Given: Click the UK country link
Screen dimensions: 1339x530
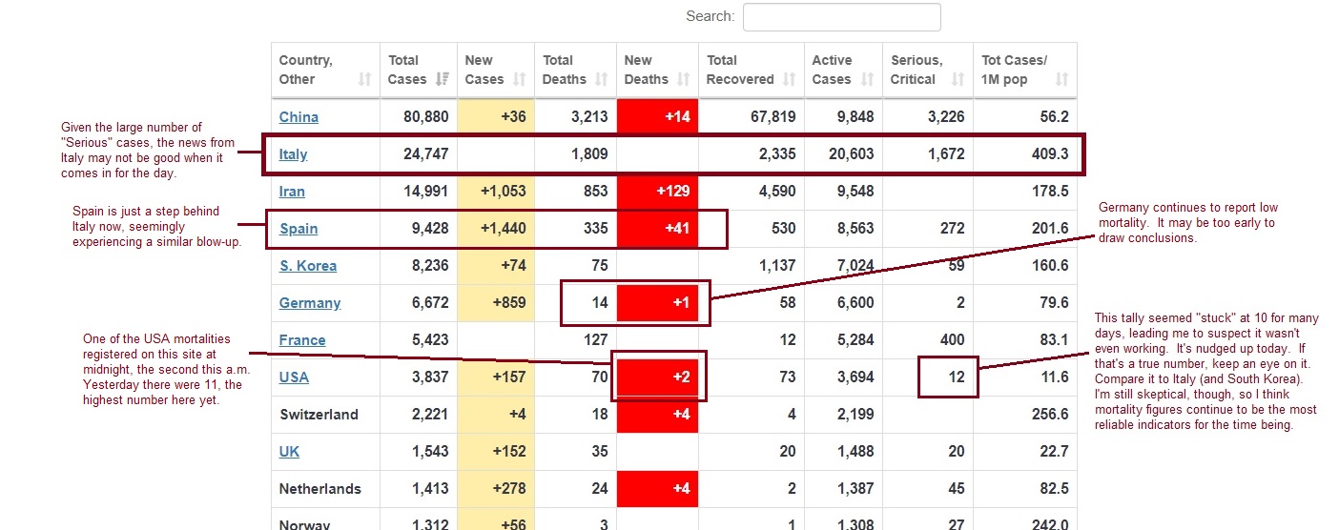Looking at the screenshot, I should pos(289,452).
